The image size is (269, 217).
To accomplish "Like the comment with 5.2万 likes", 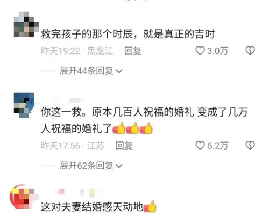I will pos(200,145).
